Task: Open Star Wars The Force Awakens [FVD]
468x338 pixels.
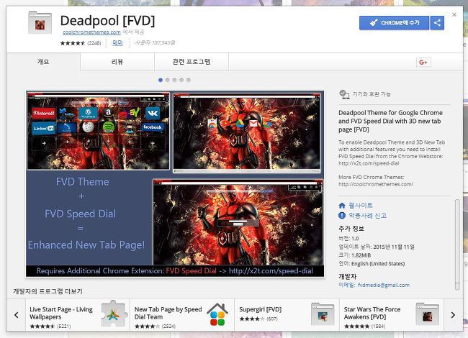Action: coord(372,313)
